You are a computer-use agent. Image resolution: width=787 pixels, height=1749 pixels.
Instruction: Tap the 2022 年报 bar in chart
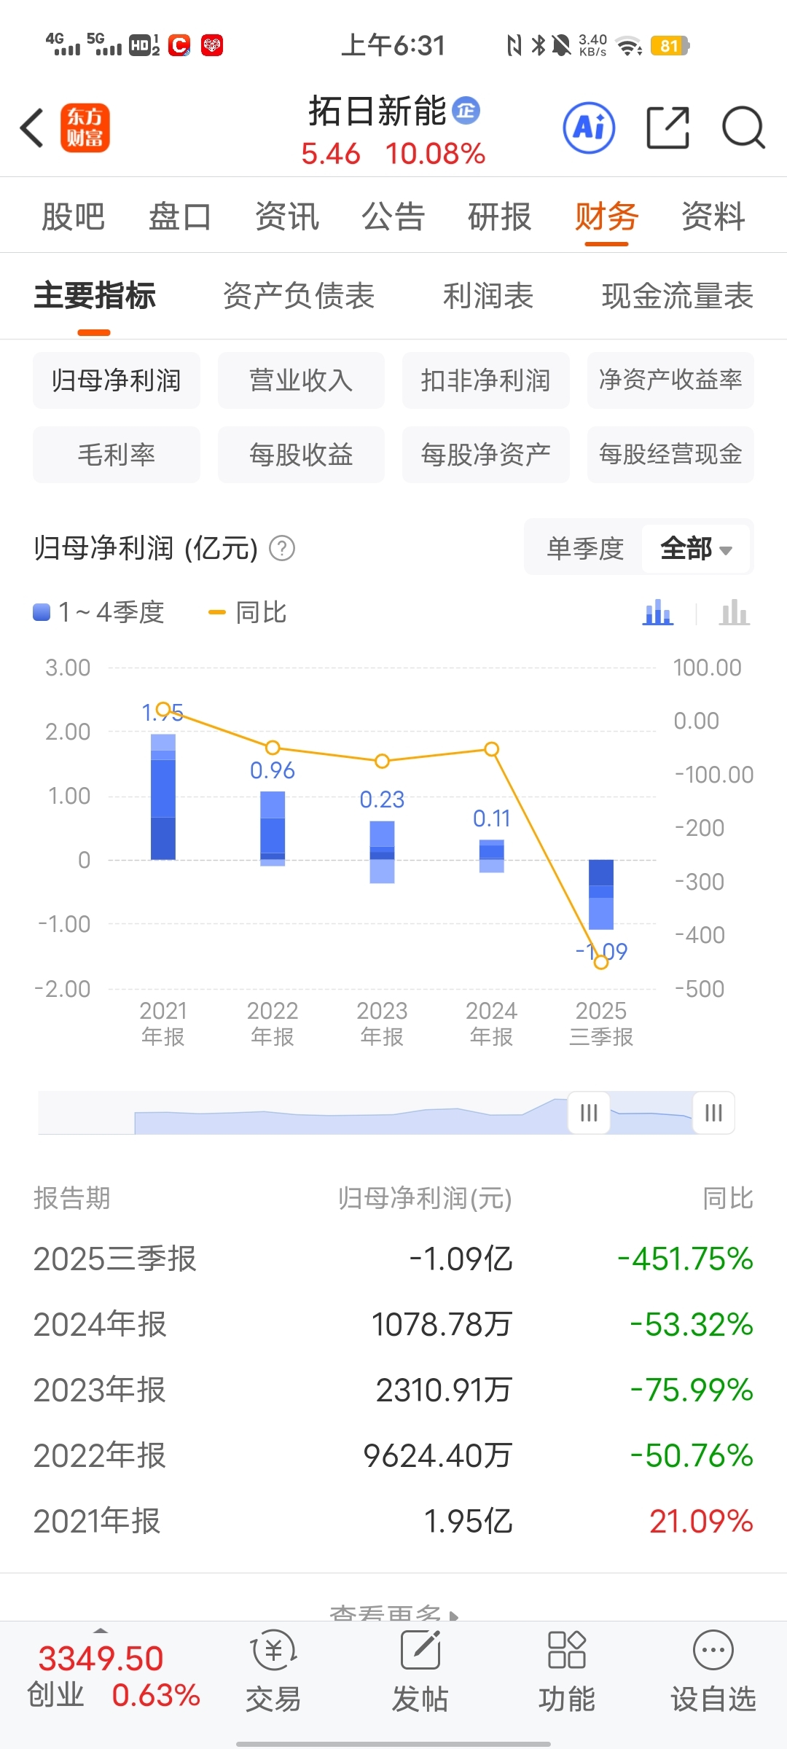point(273,829)
